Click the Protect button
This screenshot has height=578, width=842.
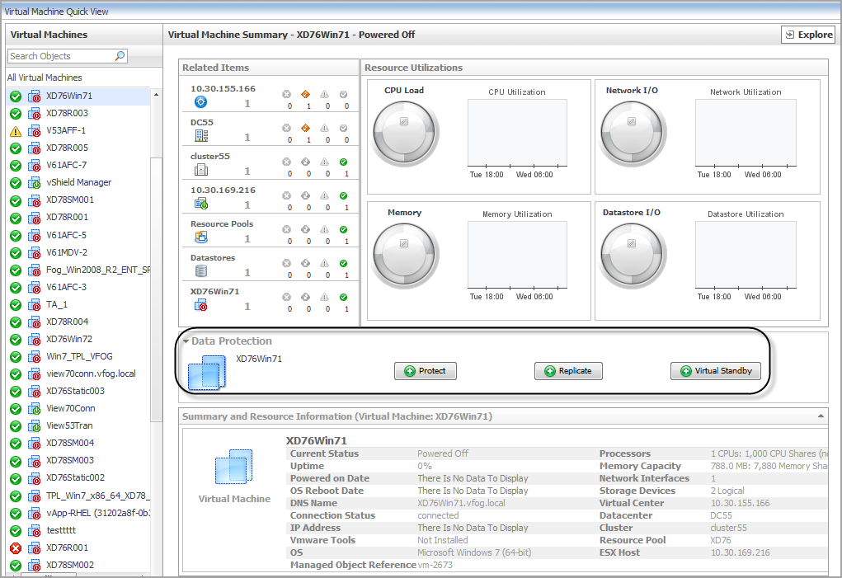click(425, 371)
